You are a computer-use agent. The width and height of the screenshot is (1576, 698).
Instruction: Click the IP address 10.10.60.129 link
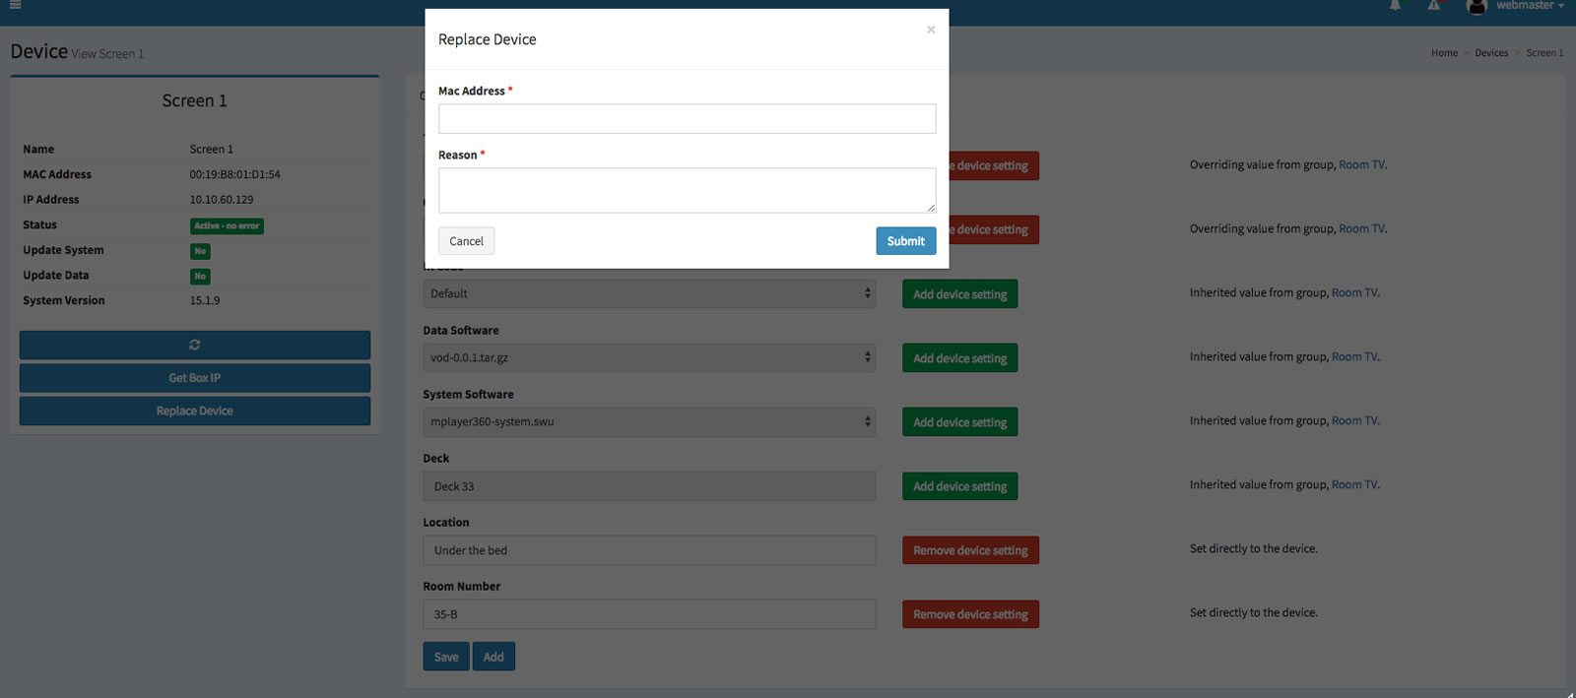[x=222, y=200]
